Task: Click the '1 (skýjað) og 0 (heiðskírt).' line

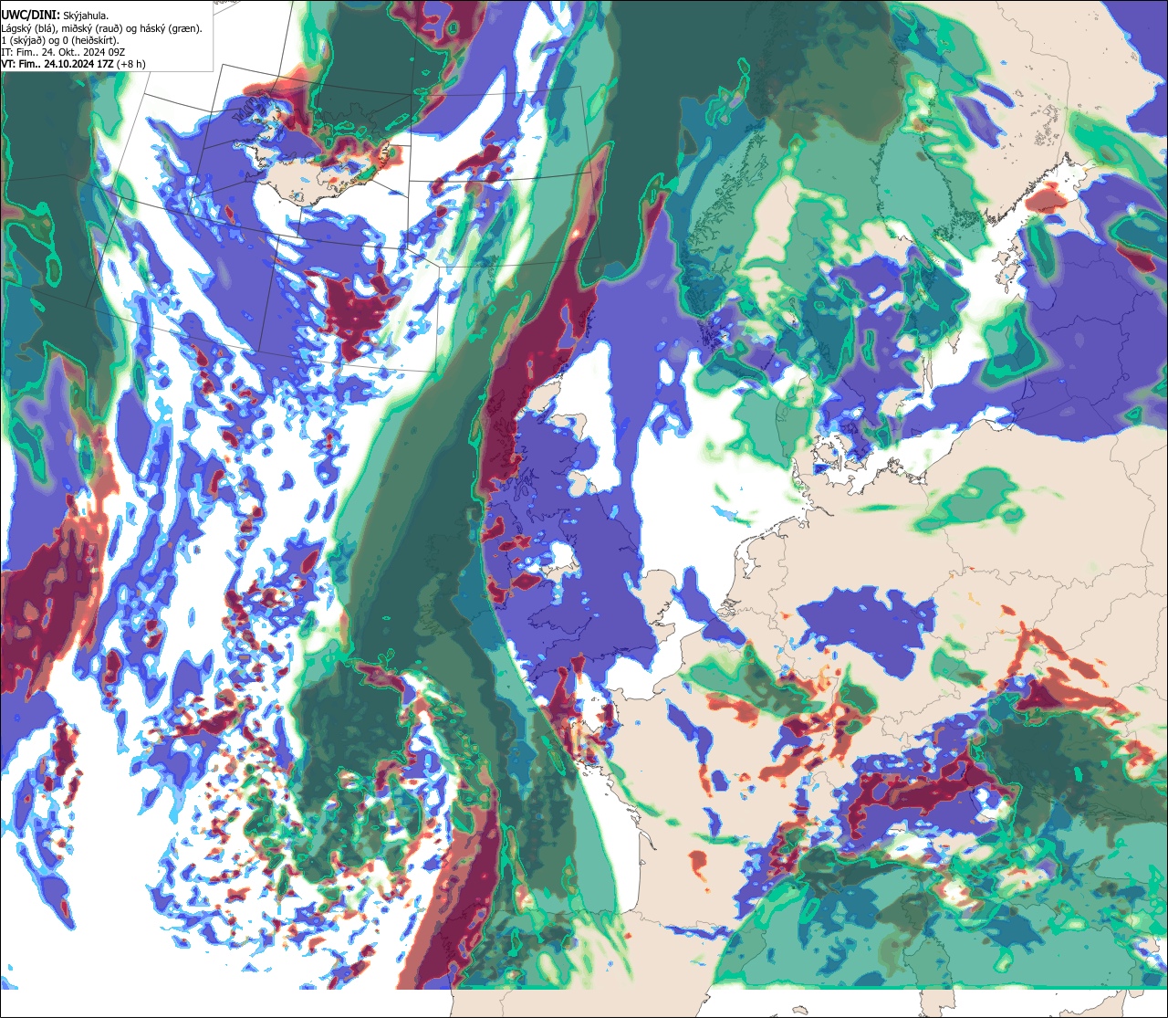Action: [59, 40]
